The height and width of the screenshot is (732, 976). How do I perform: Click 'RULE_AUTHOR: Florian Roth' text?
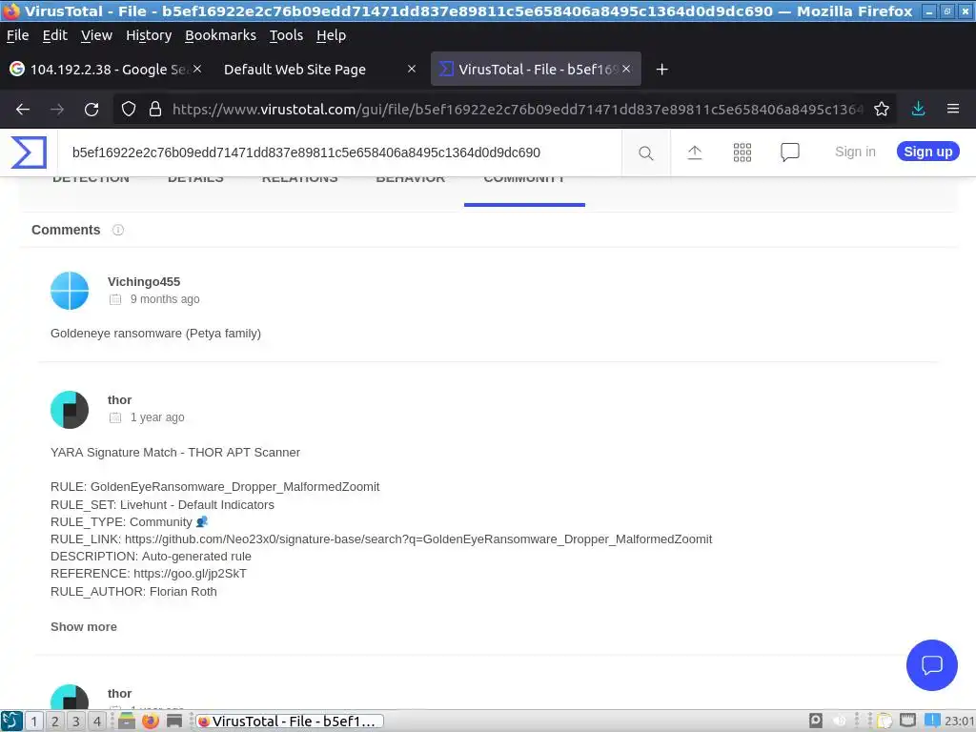tap(133, 592)
